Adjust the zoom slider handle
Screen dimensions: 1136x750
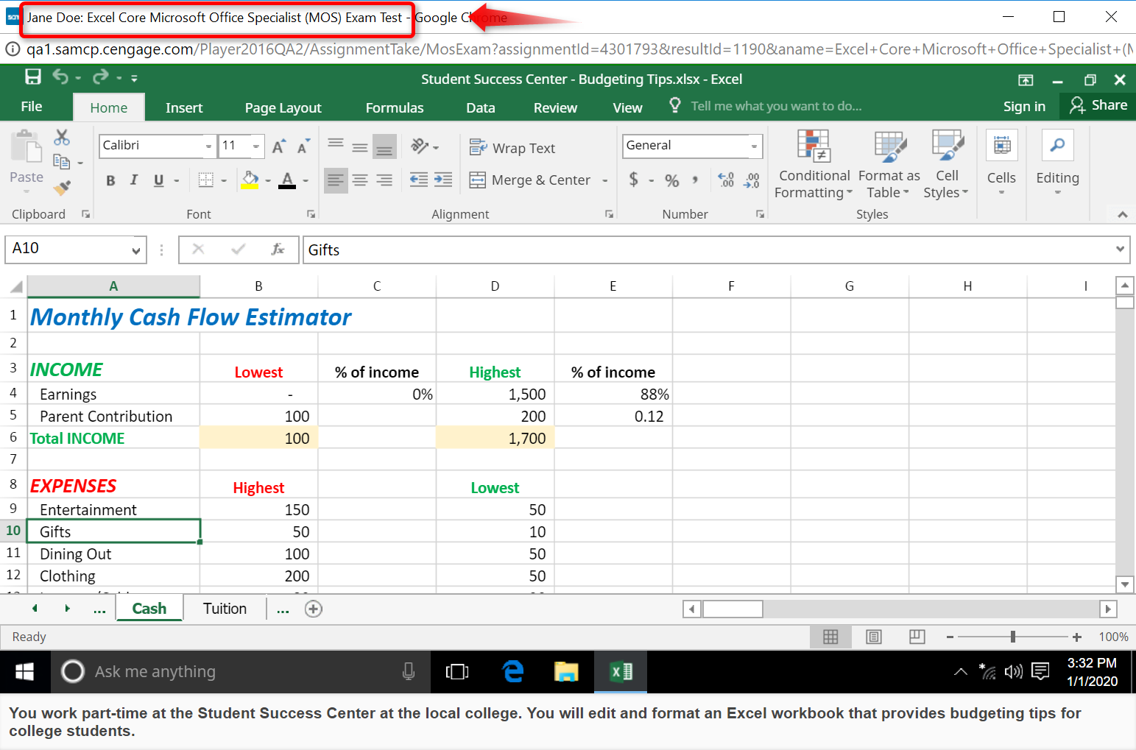click(x=1013, y=637)
